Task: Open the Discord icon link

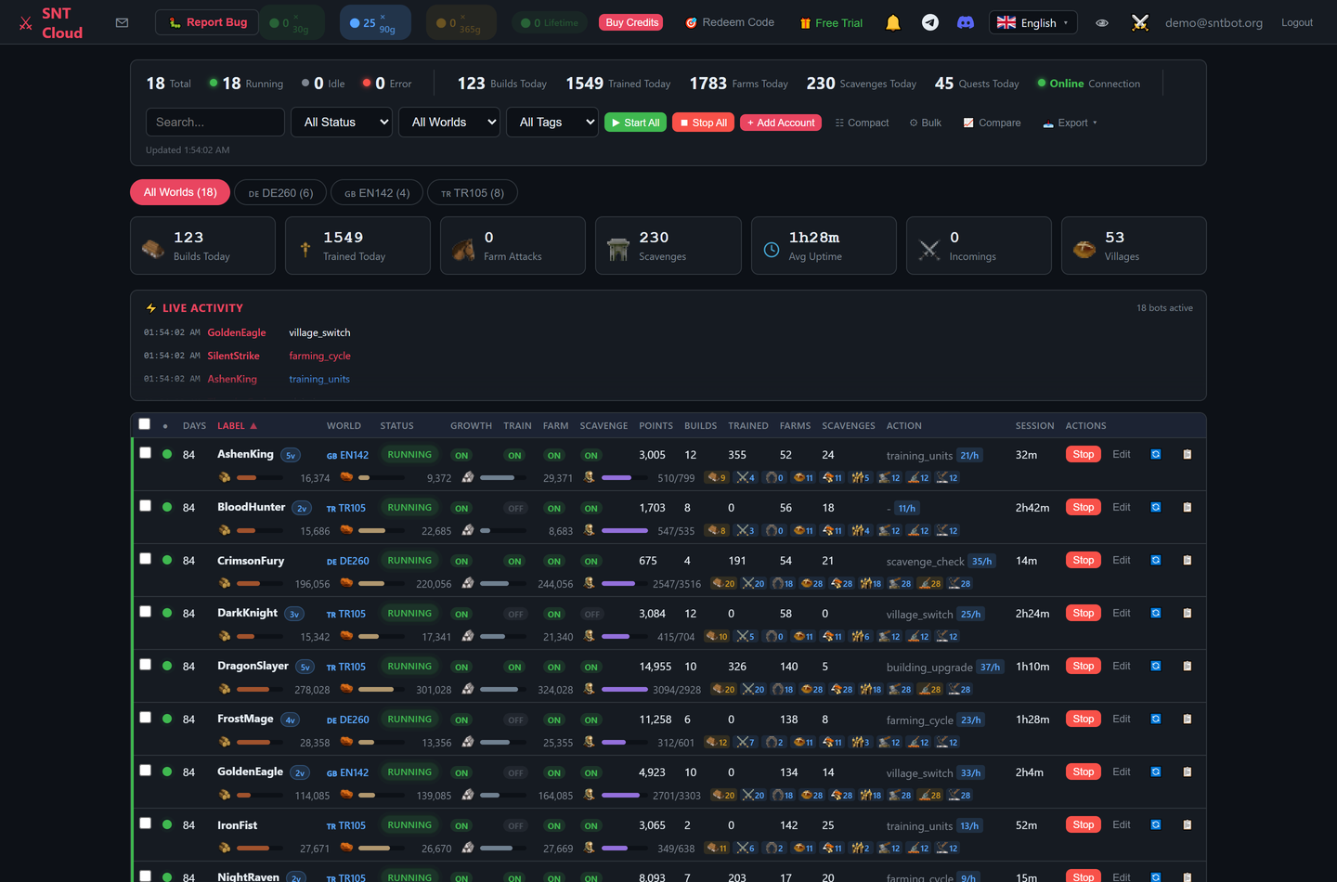Action: (966, 22)
